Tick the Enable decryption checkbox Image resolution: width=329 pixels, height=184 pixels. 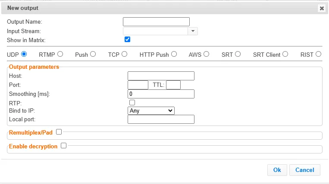(x=63, y=146)
